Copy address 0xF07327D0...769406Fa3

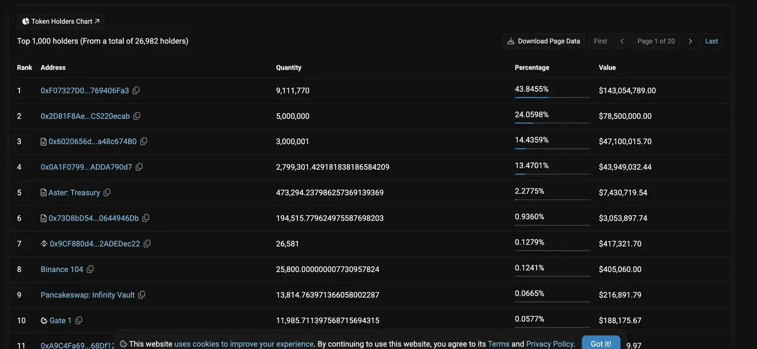136,90
